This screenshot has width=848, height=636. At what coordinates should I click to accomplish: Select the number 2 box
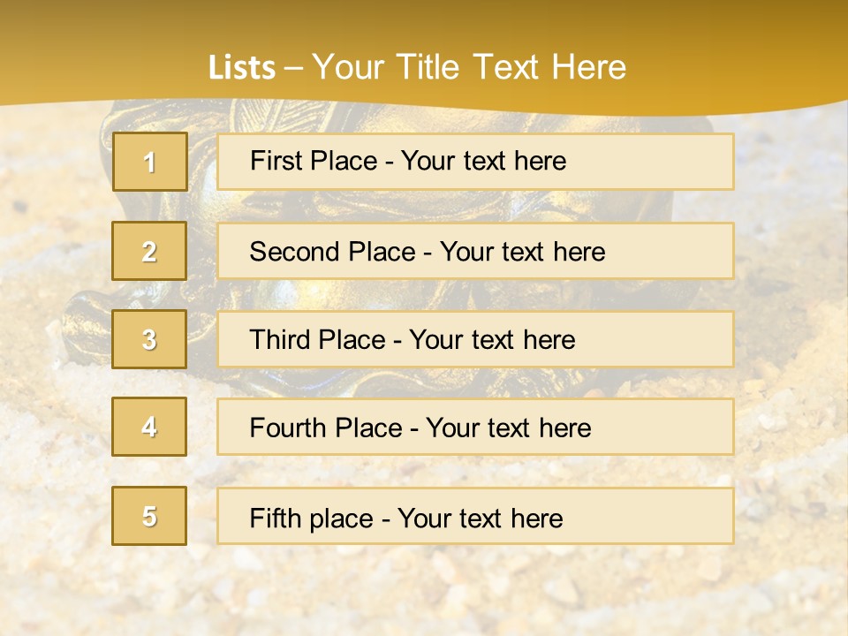pos(149,251)
